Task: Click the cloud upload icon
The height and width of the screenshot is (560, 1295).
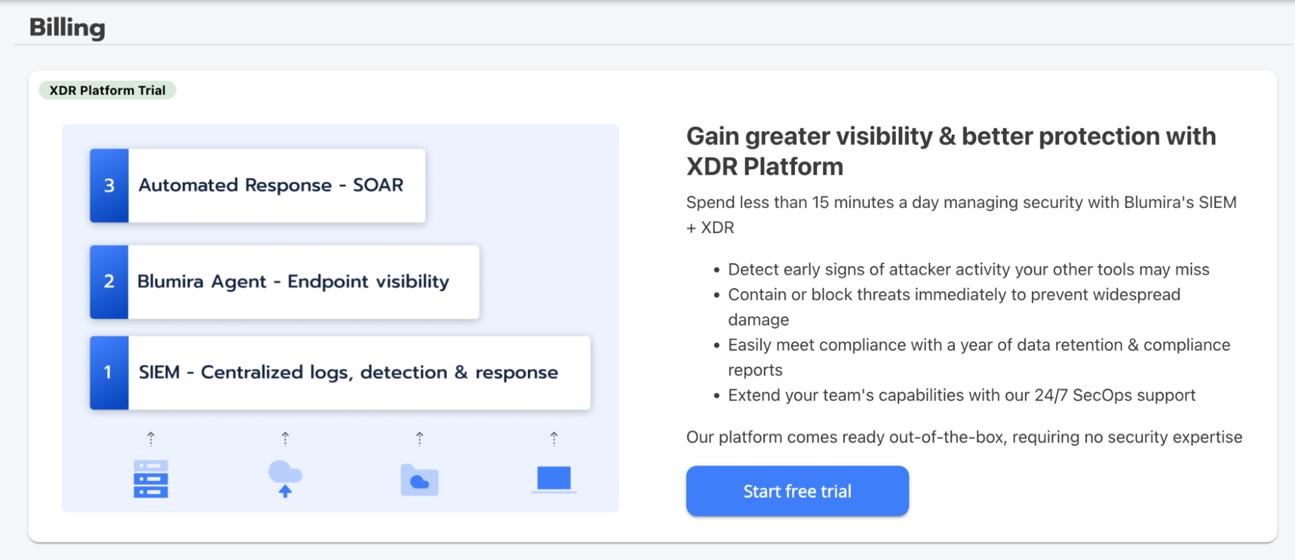Action: click(285, 478)
